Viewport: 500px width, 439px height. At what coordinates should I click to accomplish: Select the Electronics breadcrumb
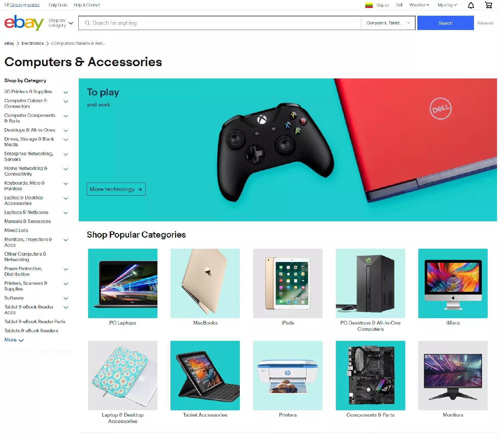(x=33, y=43)
